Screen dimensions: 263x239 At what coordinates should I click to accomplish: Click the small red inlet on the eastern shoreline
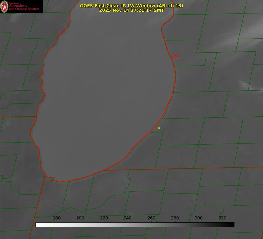pos(175,56)
